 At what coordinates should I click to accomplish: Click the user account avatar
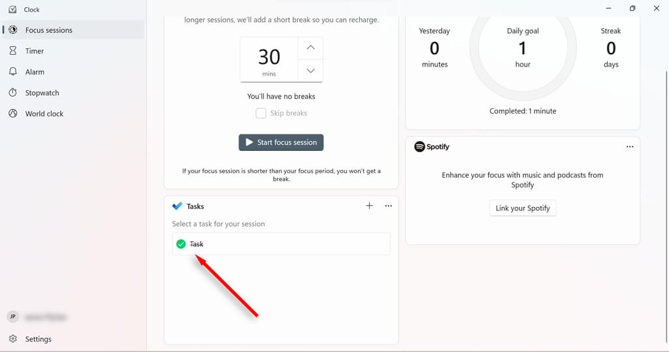point(12,317)
